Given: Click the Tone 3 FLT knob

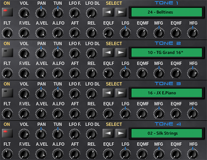Looking at the screenshot, I should (x=7, y=114).
